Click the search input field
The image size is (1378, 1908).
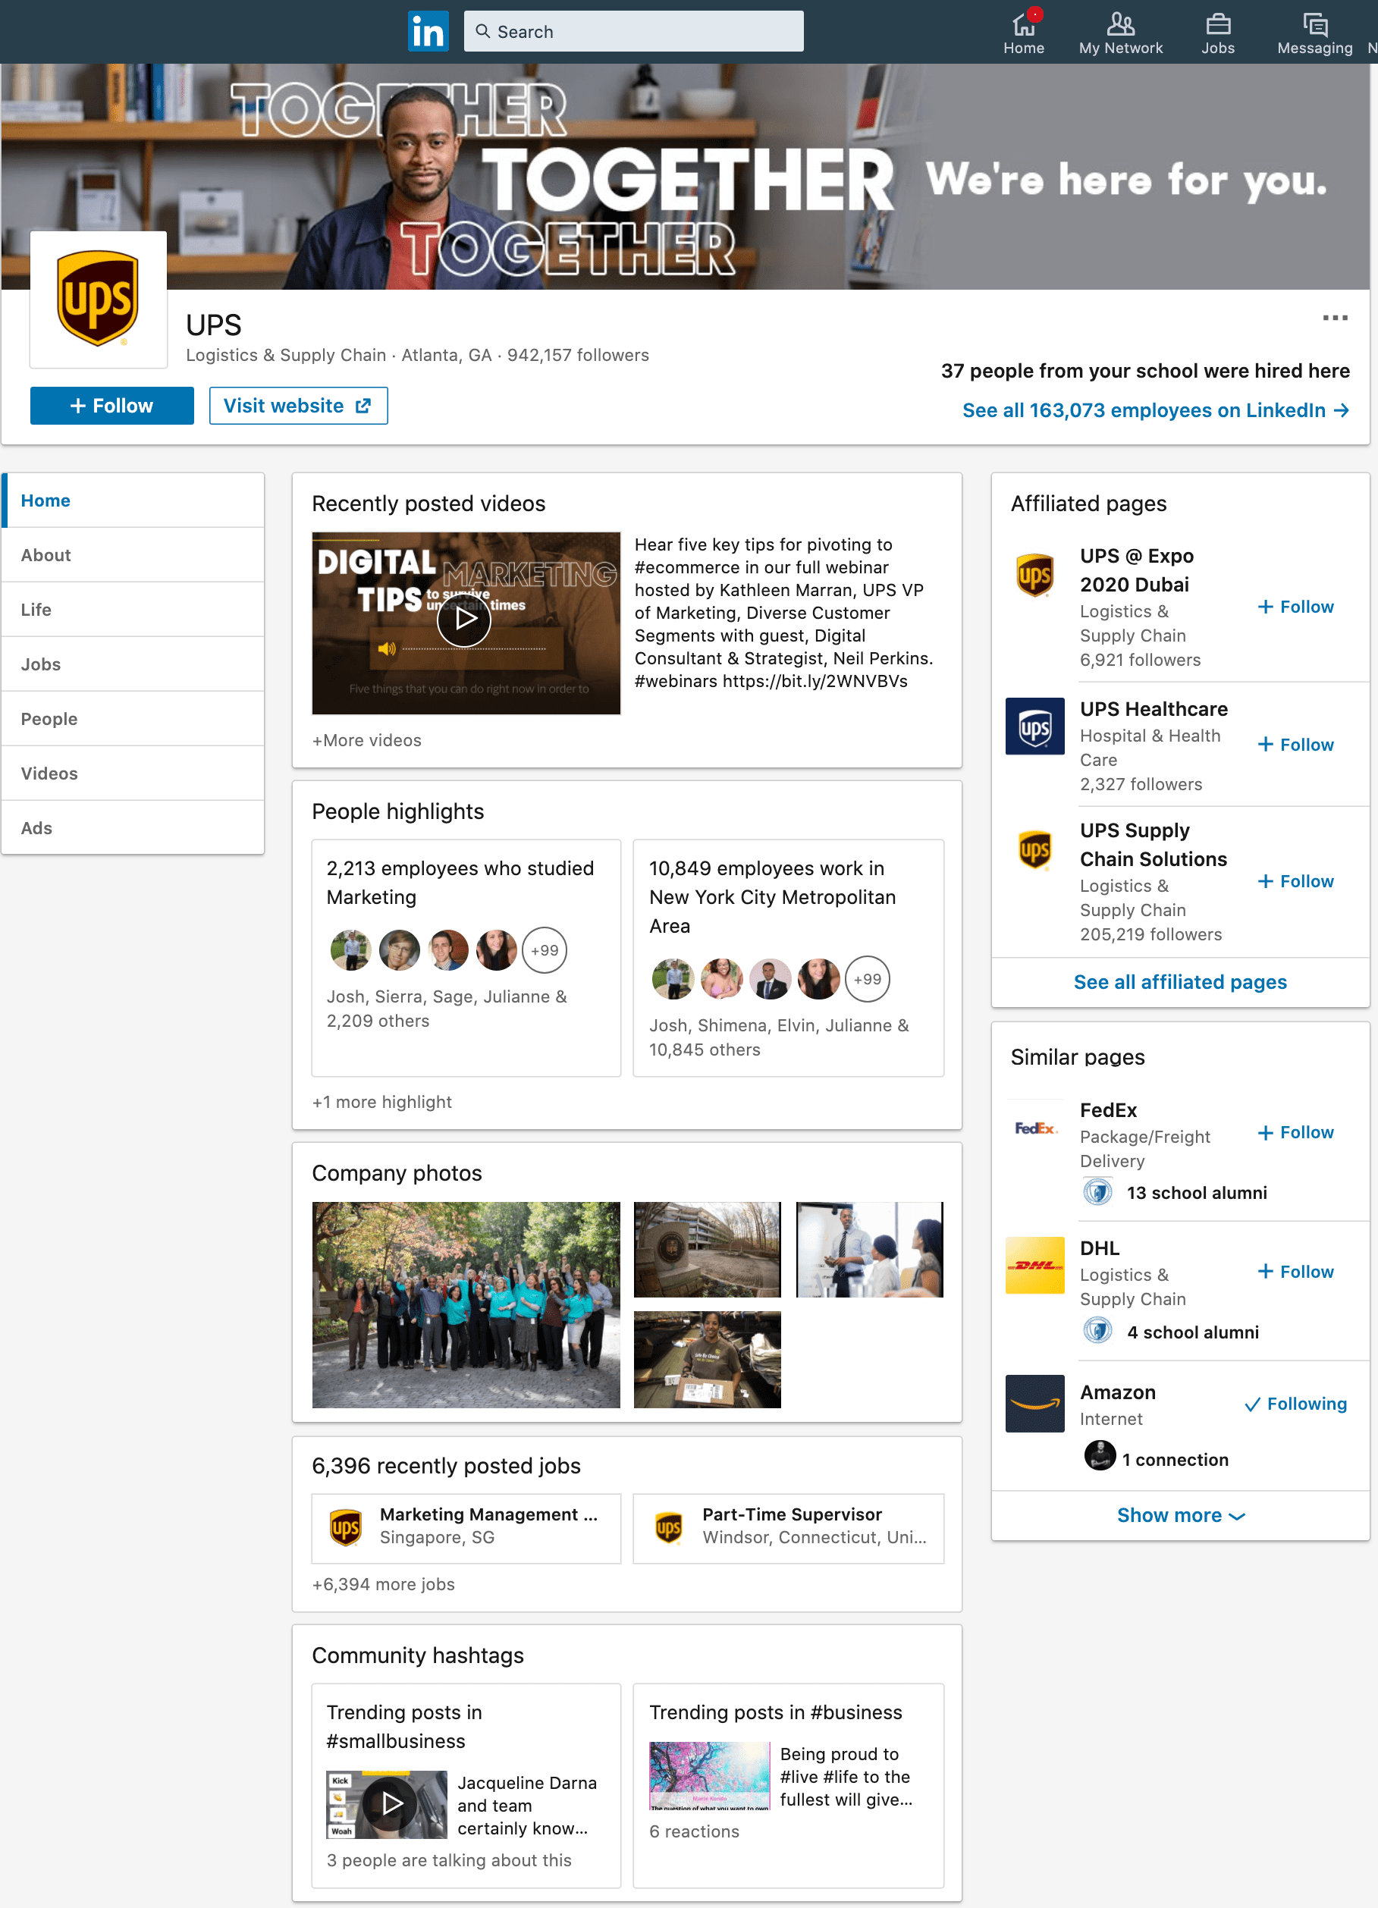click(x=633, y=30)
